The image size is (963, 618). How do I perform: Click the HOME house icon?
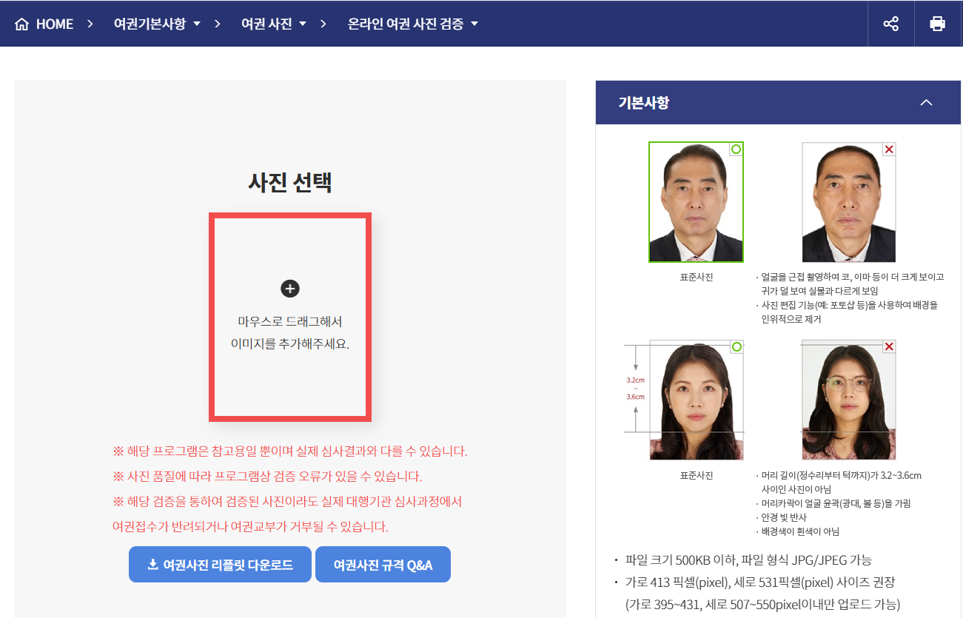22,24
